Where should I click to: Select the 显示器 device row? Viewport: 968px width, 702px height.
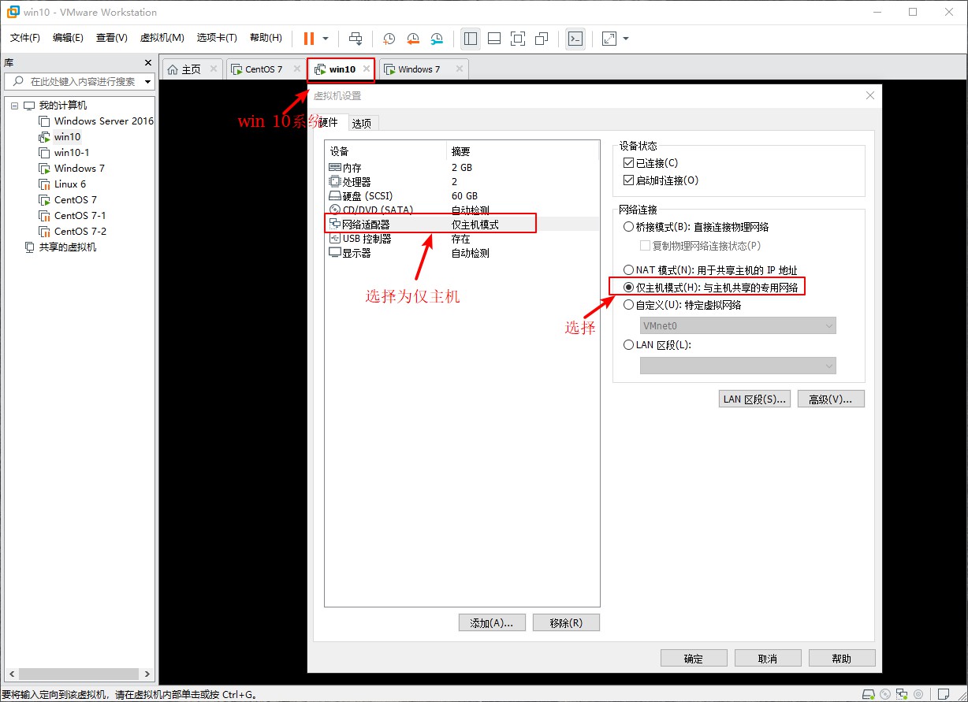coord(462,253)
